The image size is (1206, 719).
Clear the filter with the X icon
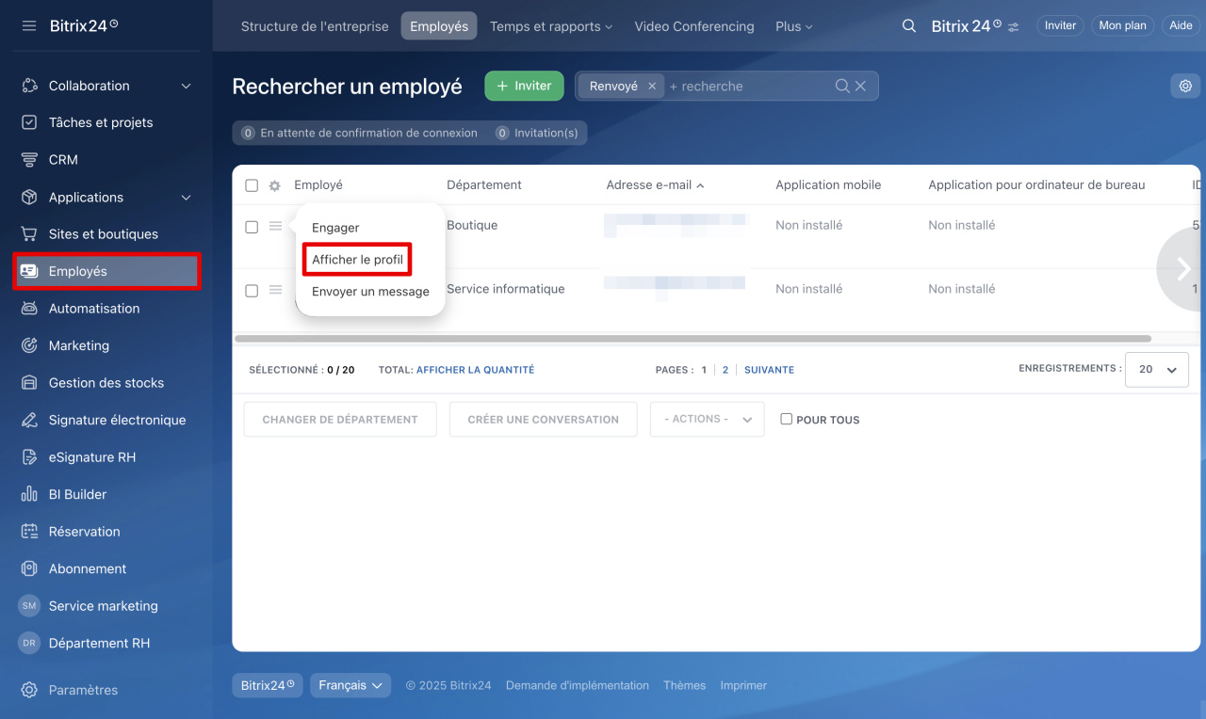860,86
